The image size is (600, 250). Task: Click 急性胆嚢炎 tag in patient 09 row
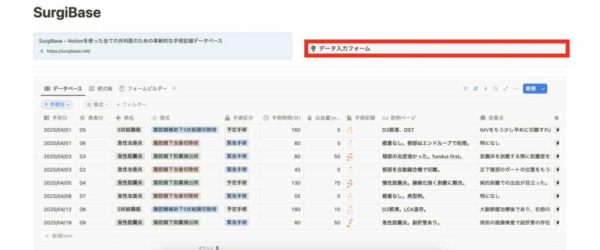(x=130, y=222)
